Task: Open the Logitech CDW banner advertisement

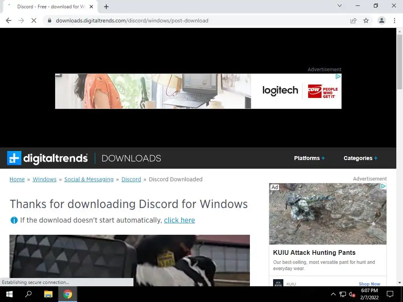Action: click(x=198, y=91)
